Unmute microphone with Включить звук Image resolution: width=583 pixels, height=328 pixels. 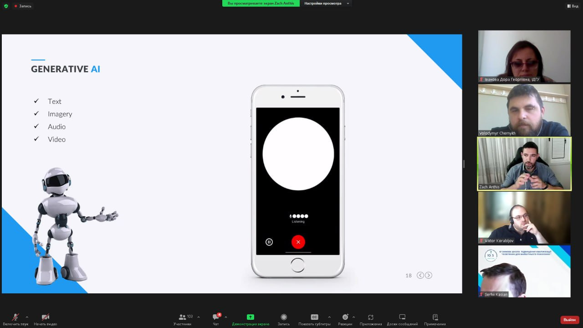coord(15,319)
